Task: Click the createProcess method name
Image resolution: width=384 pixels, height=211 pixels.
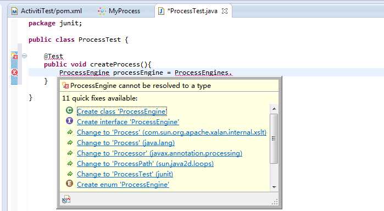Action: pos(115,64)
